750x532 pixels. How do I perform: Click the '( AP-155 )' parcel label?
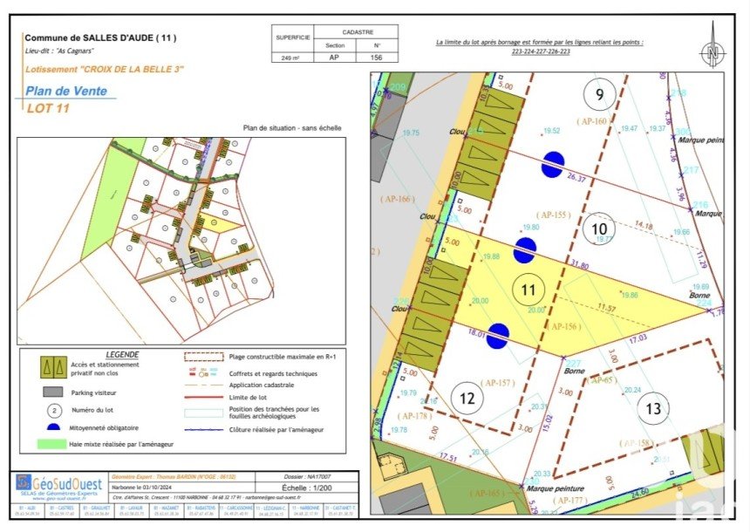tap(554, 215)
